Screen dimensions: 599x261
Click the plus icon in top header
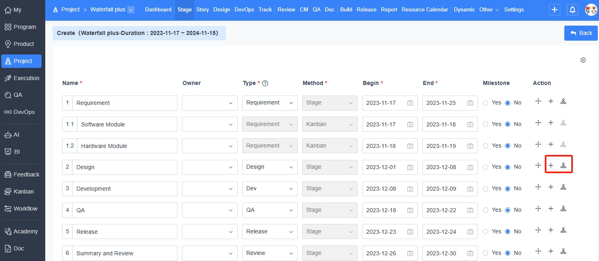[554, 10]
